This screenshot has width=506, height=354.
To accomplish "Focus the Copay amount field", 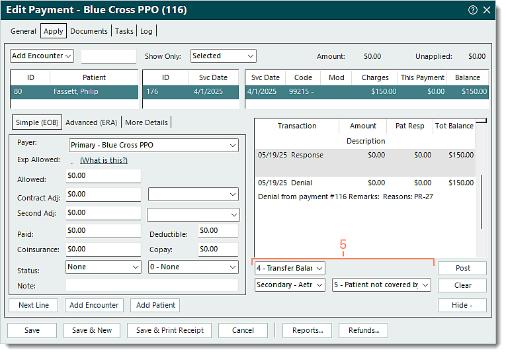I will tap(218, 249).
